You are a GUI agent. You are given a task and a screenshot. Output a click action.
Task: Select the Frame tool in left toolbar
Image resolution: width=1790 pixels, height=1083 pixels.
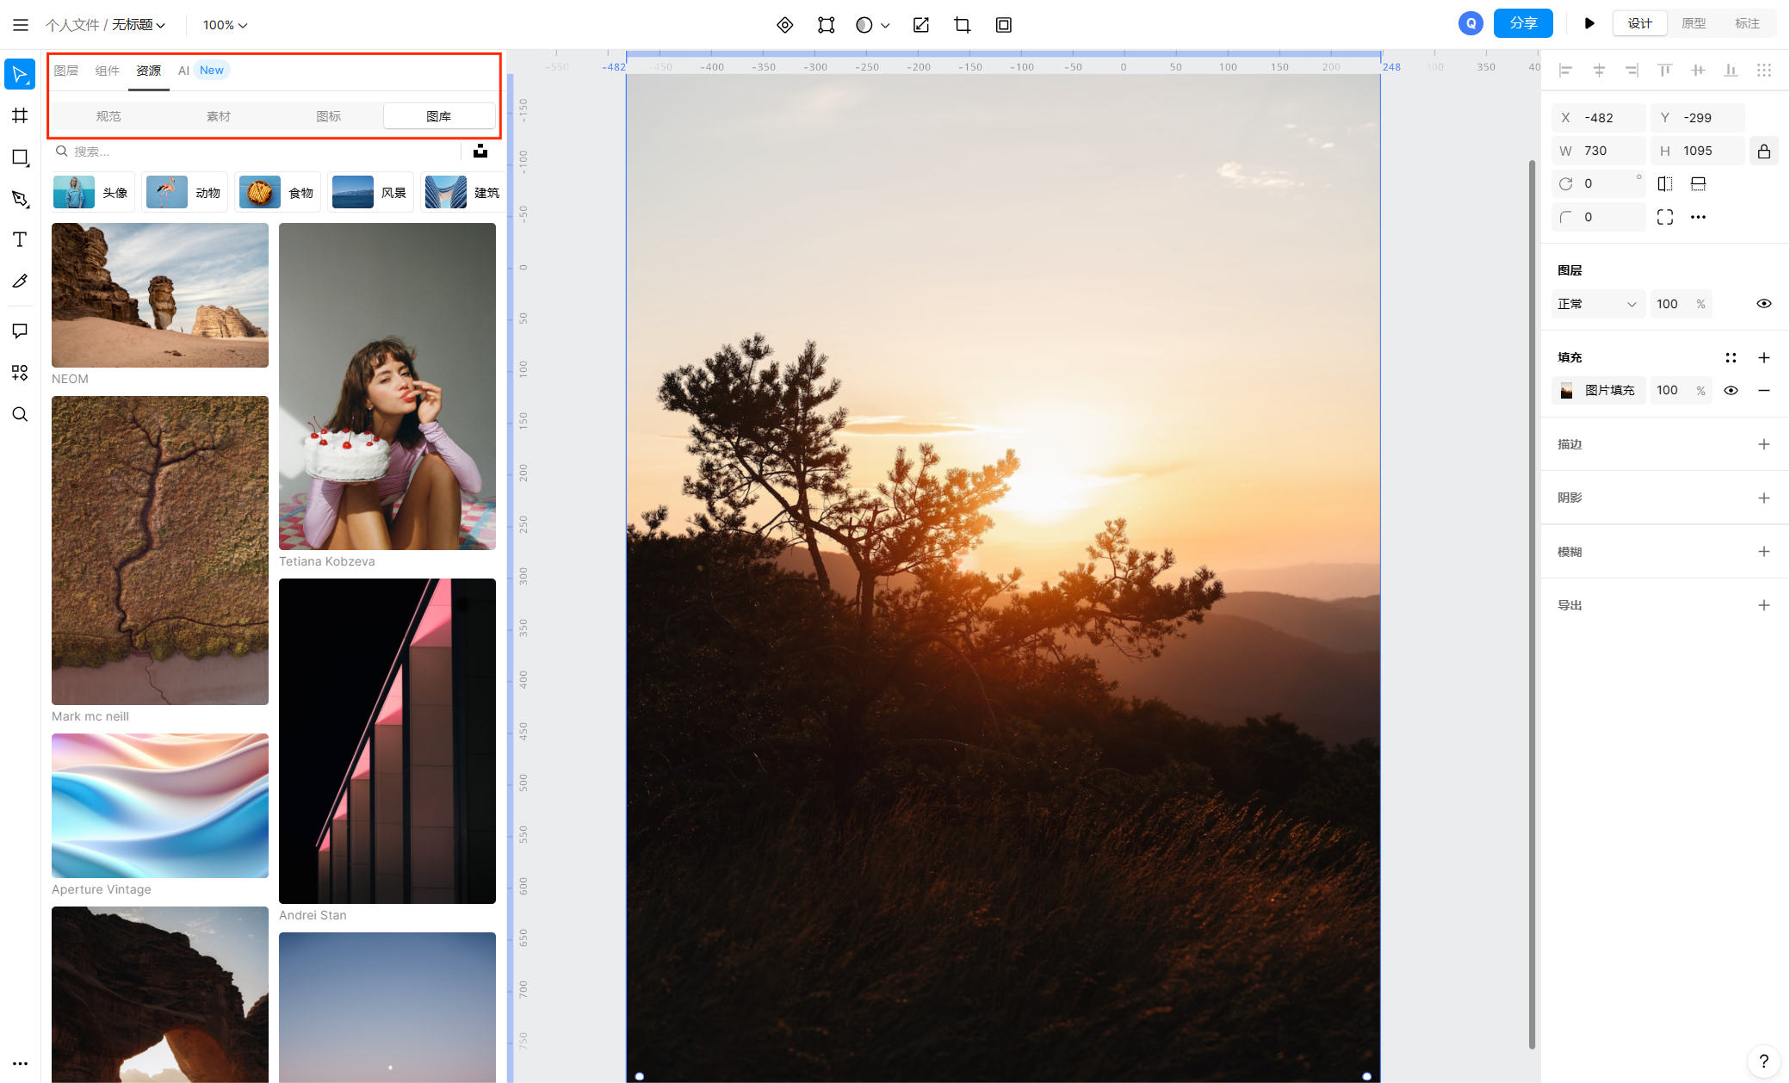coord(20,115)
